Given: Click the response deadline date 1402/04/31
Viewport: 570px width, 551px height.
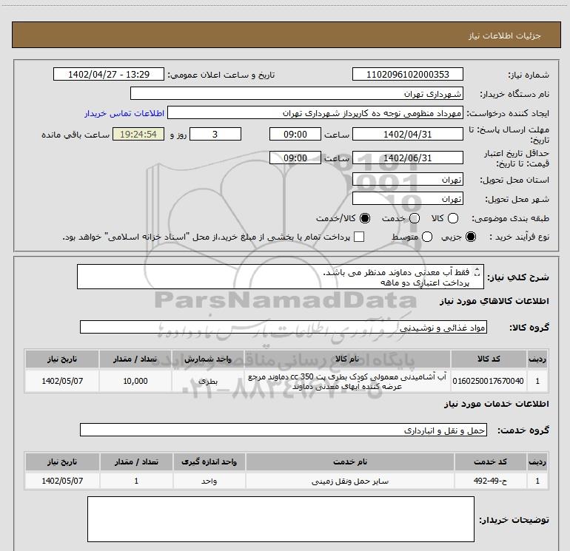Looking at the screenshot, I should tap(407, 134).
